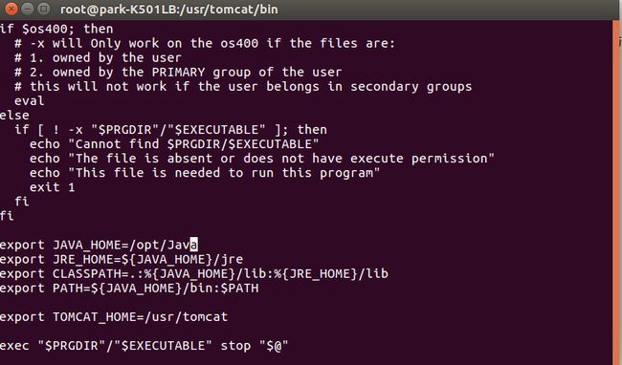Click the "if $os400; then" line
The height and width of the screenshot is (365, 622).
click(x=56, y=29)
